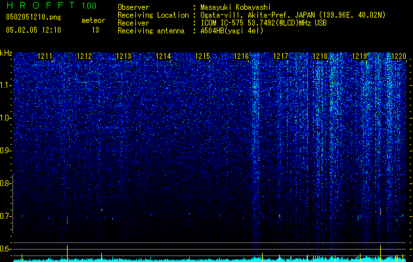Click the 1212 time marker
The image size is (413, 262).
click(84, 56)
